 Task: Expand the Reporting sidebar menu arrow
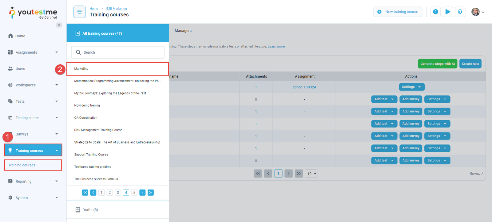tap(57, 181)
